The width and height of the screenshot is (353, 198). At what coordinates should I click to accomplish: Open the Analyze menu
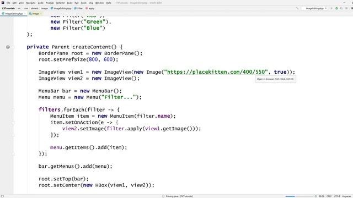click(x=50, y=3)
